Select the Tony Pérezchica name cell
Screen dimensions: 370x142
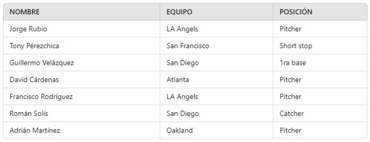(x=34, y=46)
